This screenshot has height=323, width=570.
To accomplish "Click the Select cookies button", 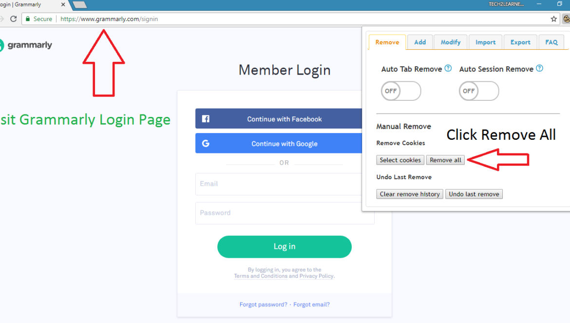I will pyautogui.click(x=400, y=160).
